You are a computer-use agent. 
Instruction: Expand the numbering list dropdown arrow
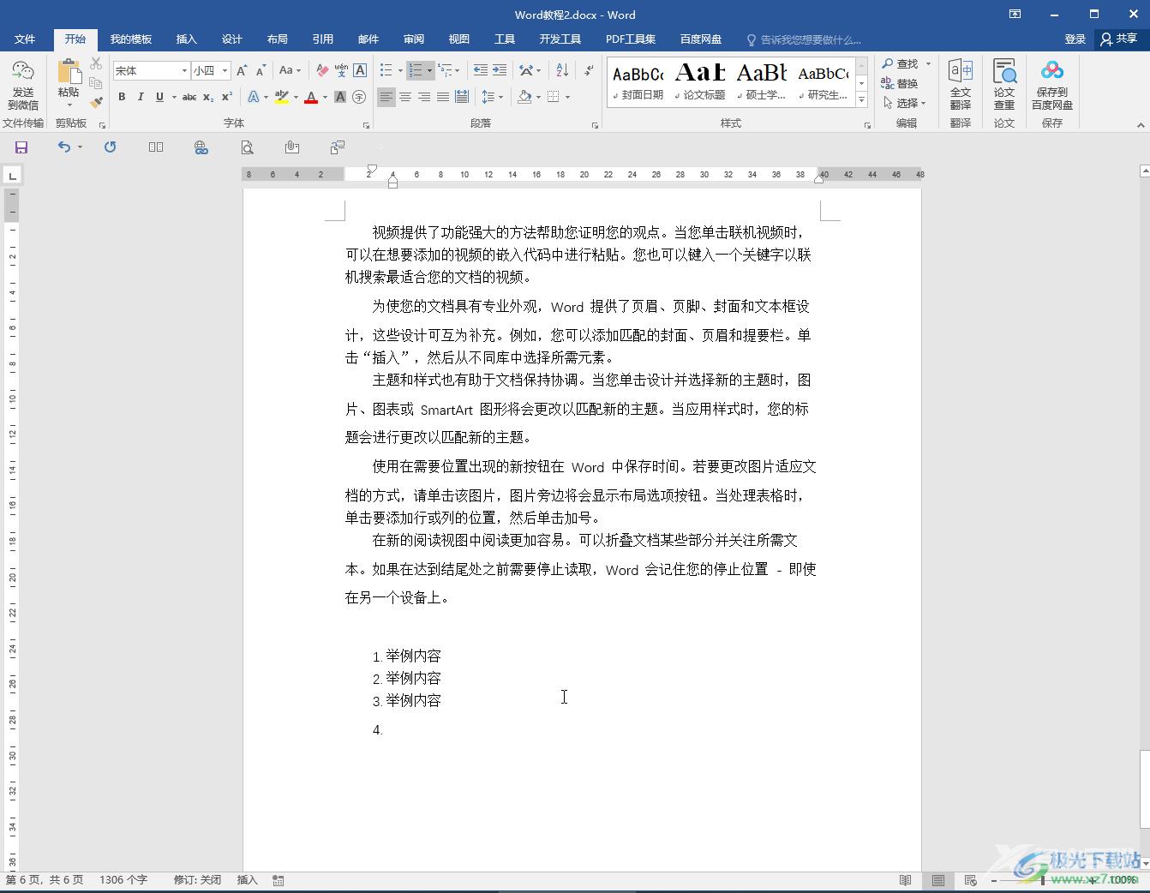click(429, 70)
